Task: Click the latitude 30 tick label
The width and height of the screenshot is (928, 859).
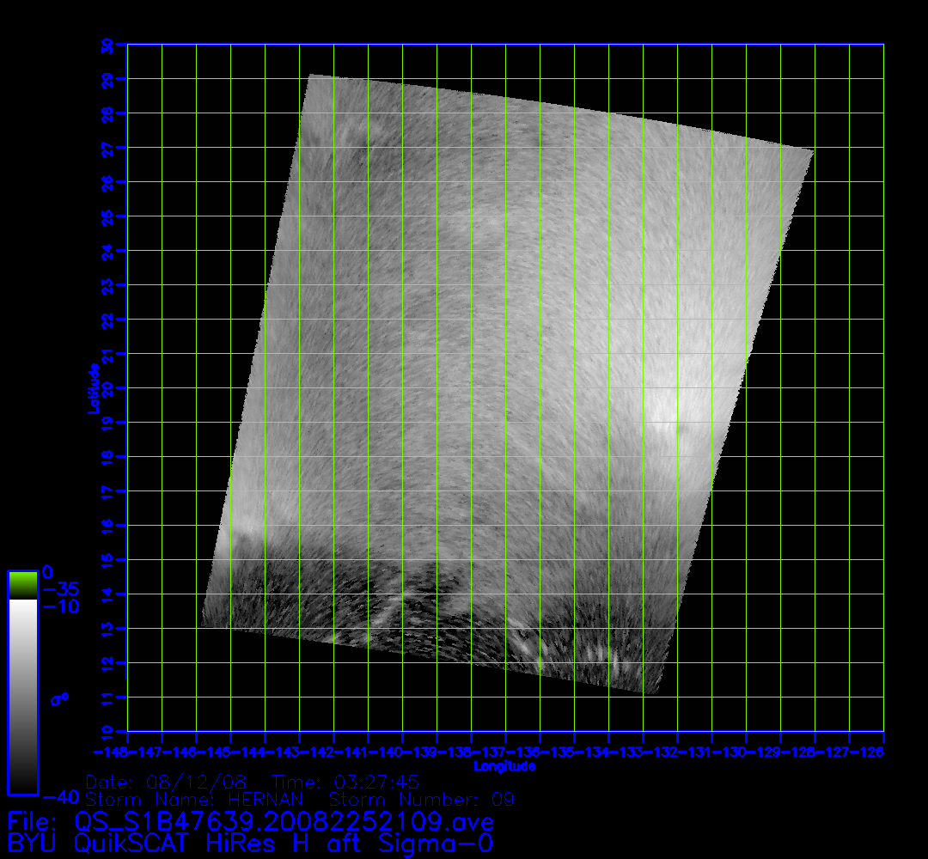Action: click(107, 45)
